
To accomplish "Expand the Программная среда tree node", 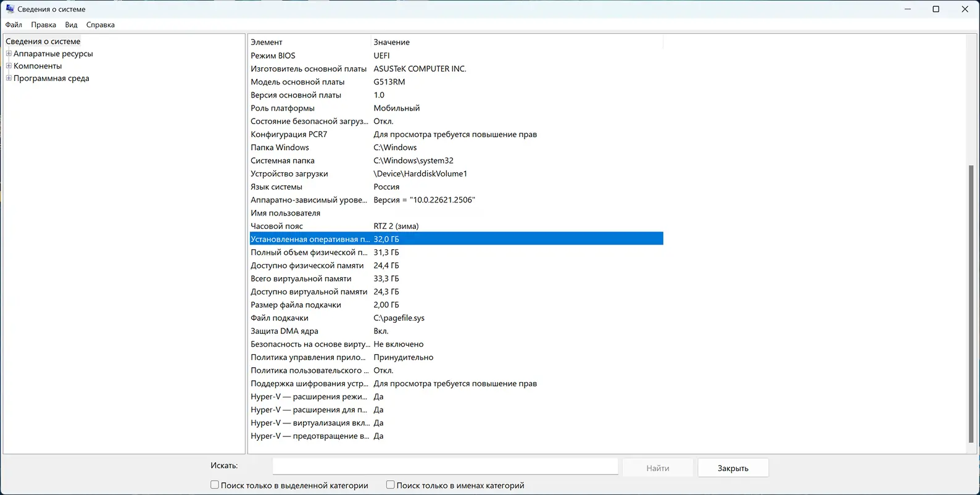I will [9, 78].
